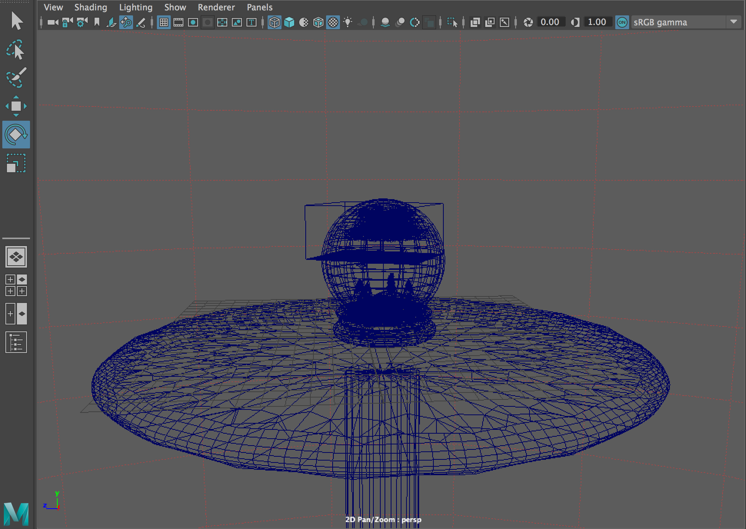Viewport: 746px width, 529px height.
Task: Toggle 2D Pan/Zoom mode
Action: click(126, 22)
